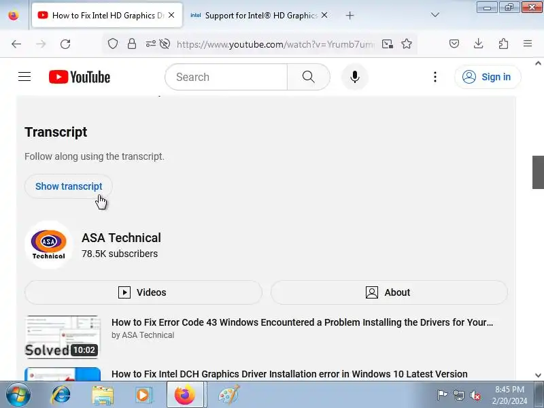Open the ASA Technical channel avatar
The width and height of the screenshot is (544, 408).
pos(48,245)
